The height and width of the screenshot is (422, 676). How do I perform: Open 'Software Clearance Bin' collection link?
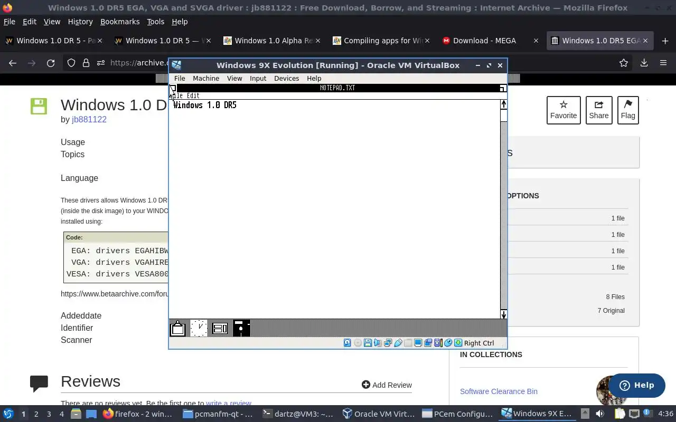point(499,391)
